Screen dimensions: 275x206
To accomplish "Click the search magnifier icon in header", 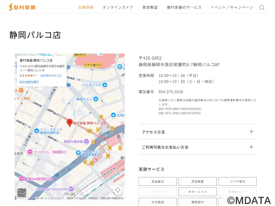I will 262,8.
